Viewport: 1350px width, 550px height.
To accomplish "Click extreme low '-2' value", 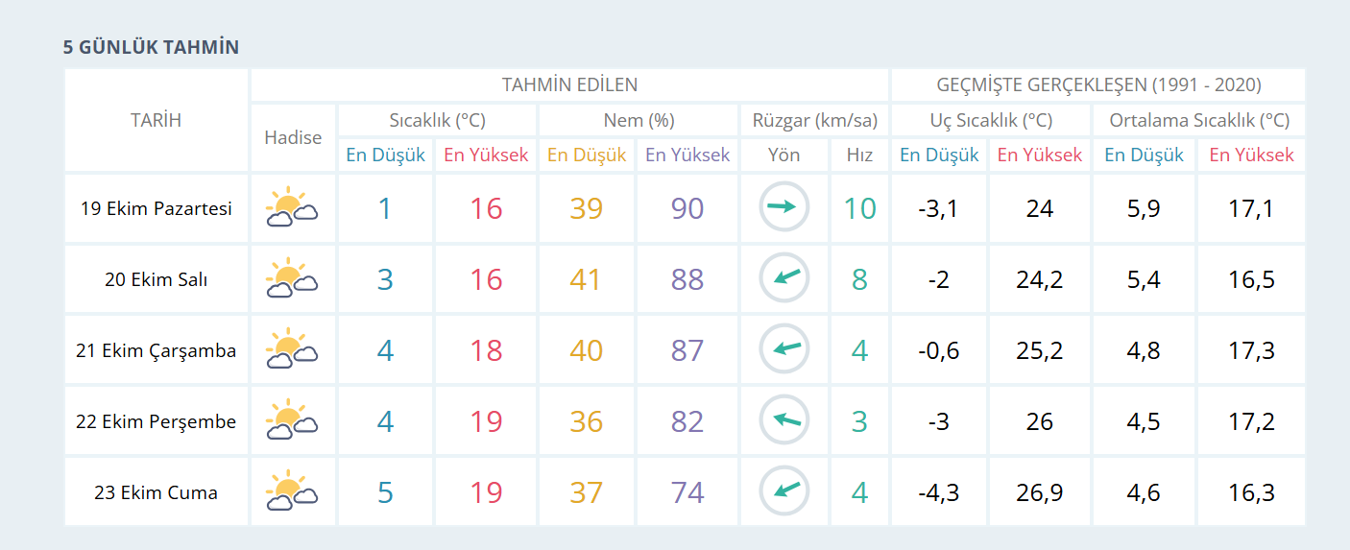I will (x=939, y=279).
